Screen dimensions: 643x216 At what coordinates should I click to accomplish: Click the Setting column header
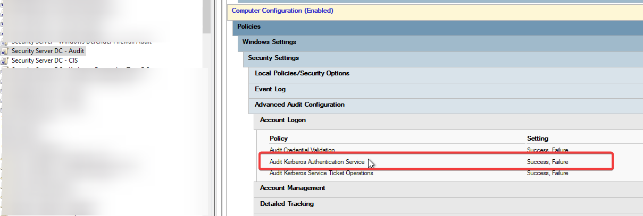(537, 139)
